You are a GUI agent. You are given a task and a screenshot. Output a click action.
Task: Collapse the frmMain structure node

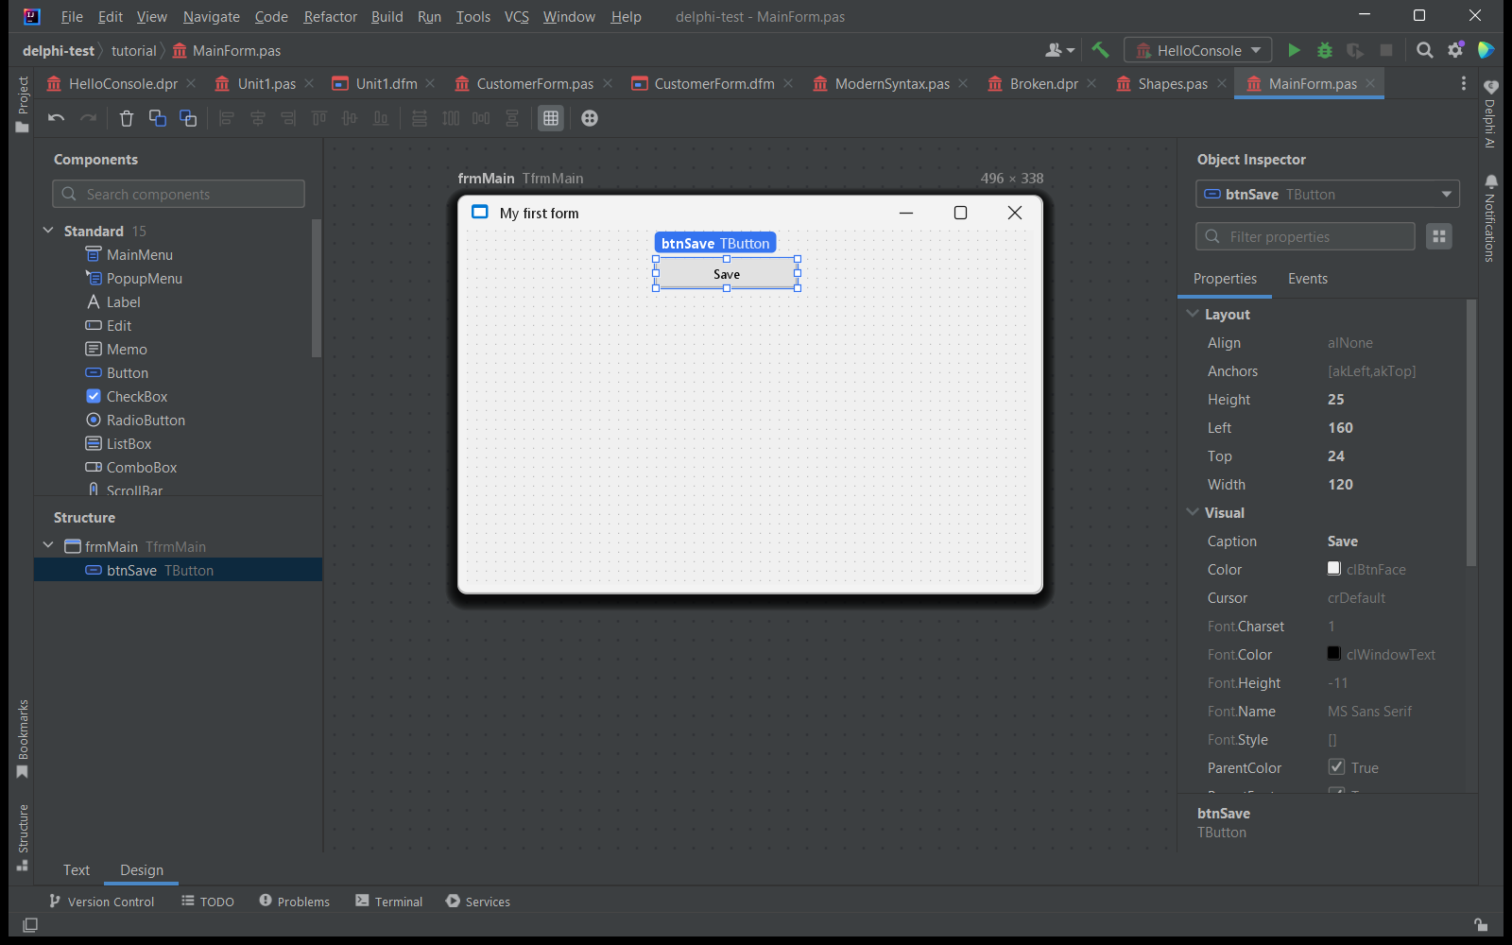[x=48, y=545]
